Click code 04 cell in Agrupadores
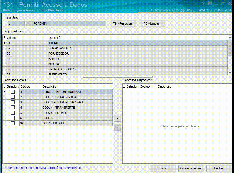 coord(27,59)
